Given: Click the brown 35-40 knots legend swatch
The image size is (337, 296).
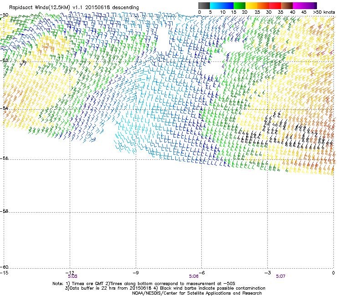Looking at the screenshot, I should pyautogui.click(x=287, y=5).
